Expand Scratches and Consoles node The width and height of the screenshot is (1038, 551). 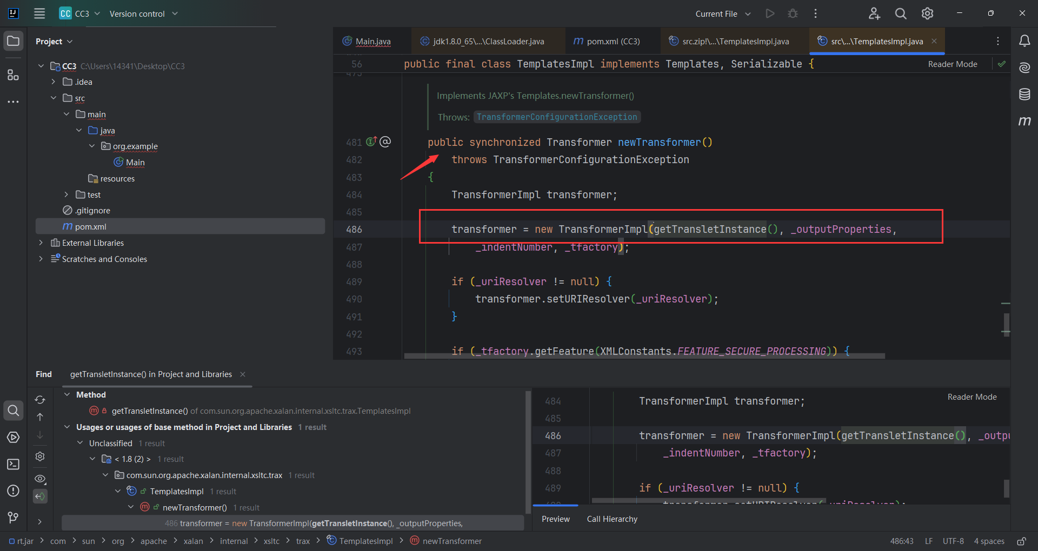41,259
